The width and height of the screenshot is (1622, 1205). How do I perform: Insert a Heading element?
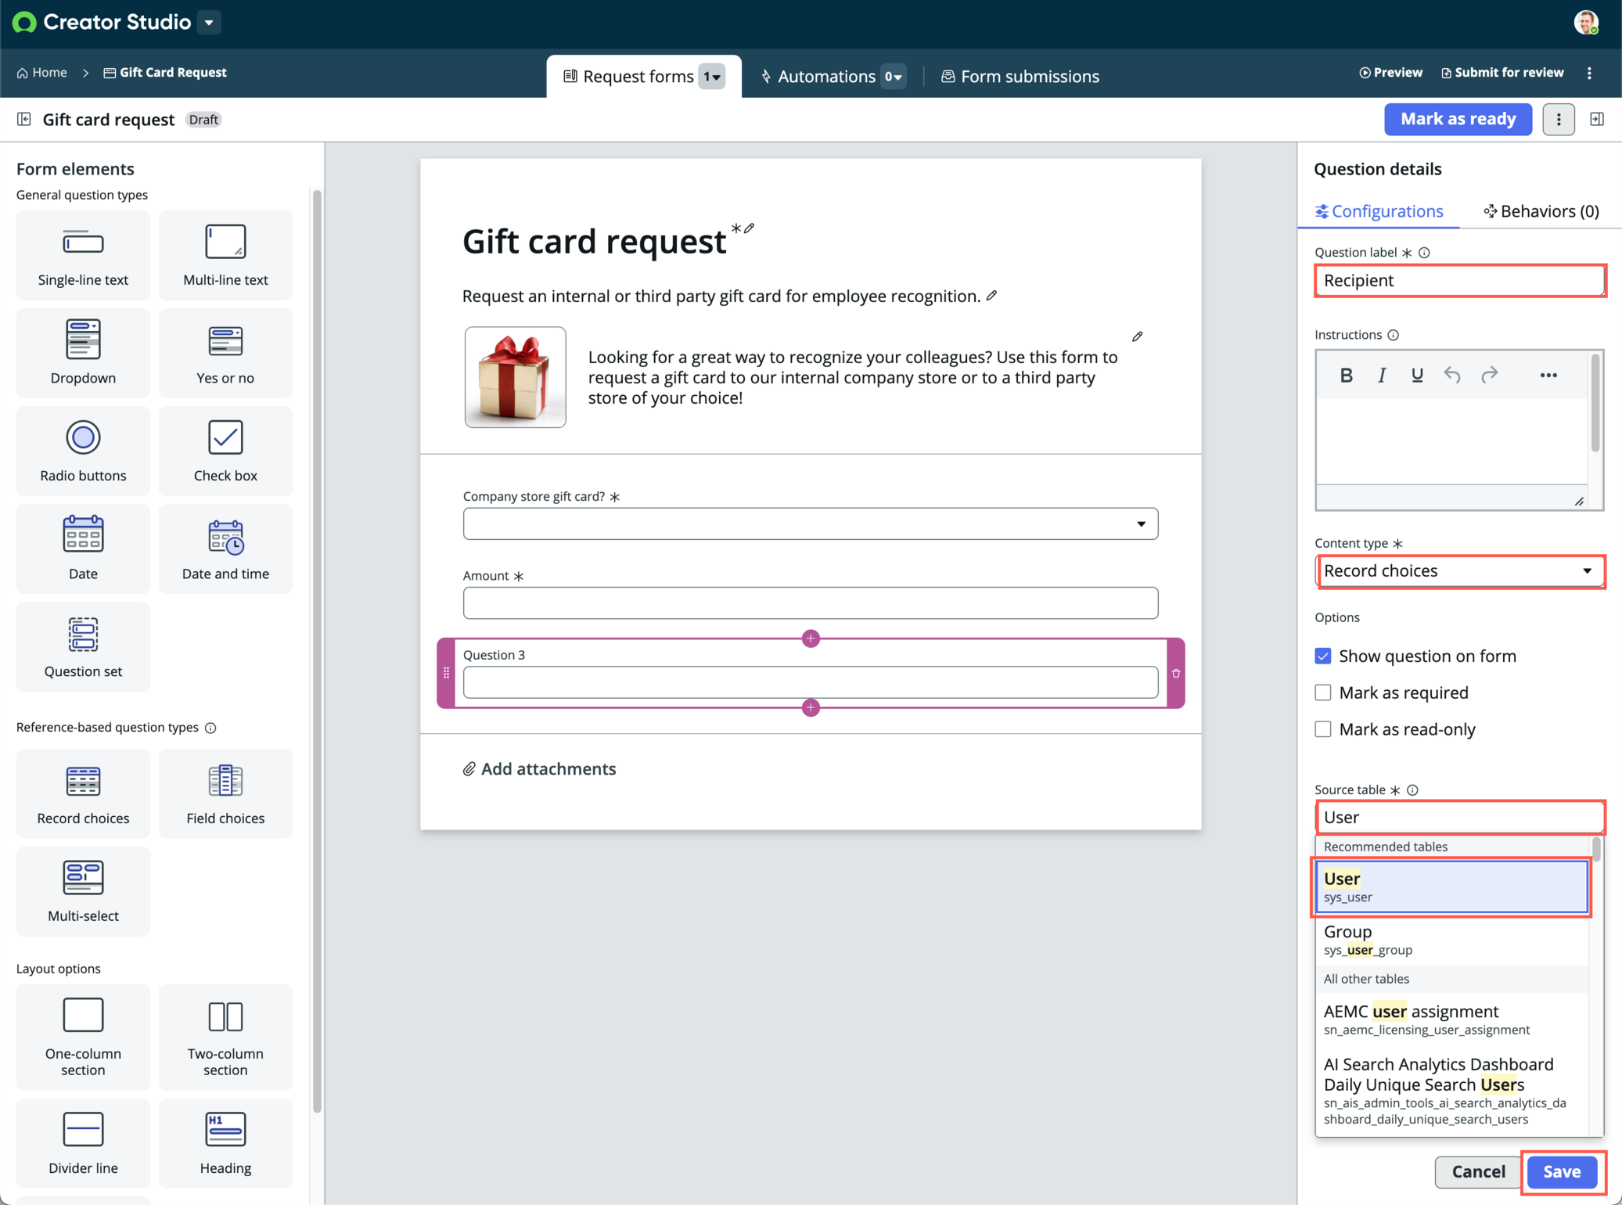pyautogui.click(x=225, y=1144)
